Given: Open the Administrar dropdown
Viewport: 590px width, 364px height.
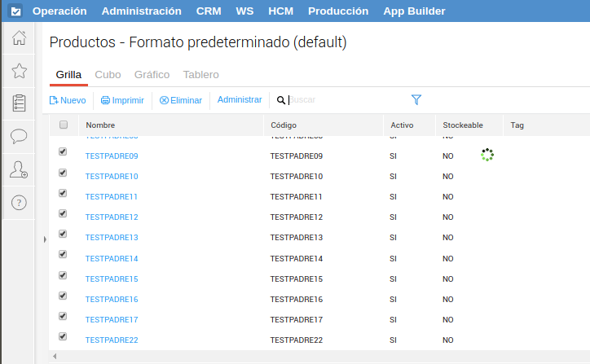Looking at the screenshot, I should point(240,100).
